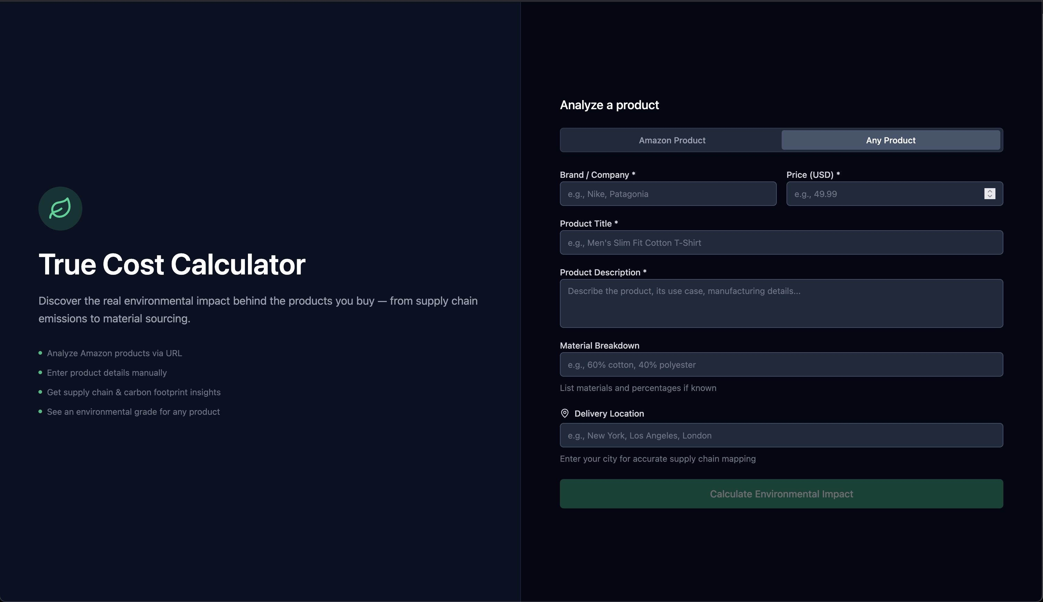Click the Material Breakdown input
Viewport: 1043px width, 602px height.
pyautogui.click(x=781, y=365)
